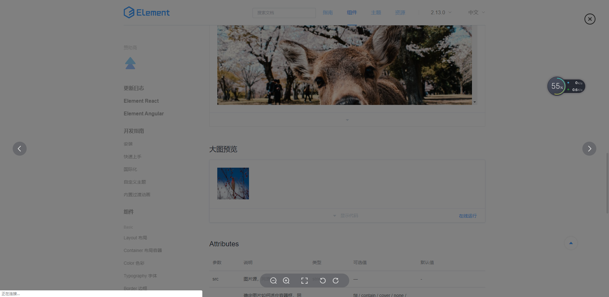Open the 资源 navigation menu
609x297 pixels.
(399, 12)
